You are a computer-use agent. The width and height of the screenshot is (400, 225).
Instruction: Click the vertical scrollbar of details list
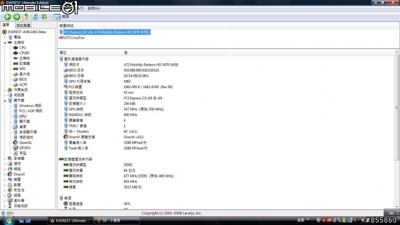click(397, 107)
